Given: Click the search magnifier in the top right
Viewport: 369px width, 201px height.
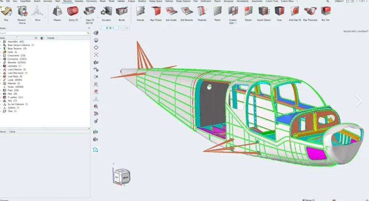Looking at the screenshot, I should [328, 1].
